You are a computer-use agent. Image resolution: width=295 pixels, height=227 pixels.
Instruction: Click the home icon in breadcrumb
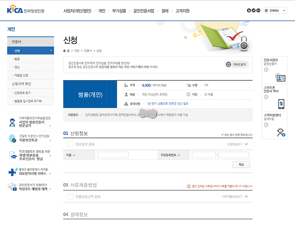click(65, 51)
